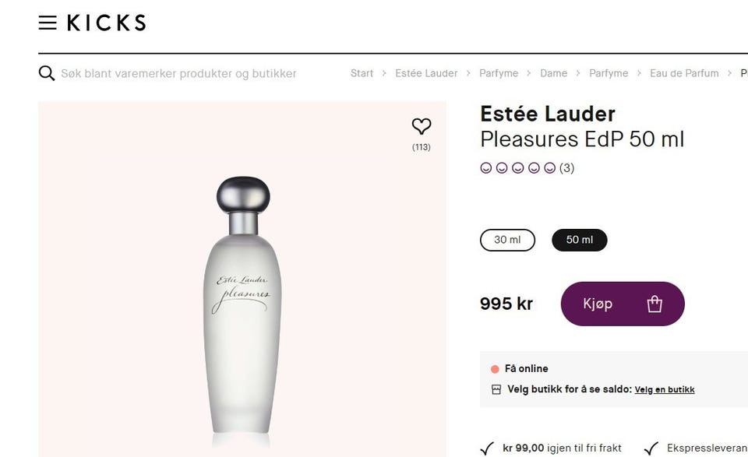Click the first smiley rating icon
The height and width of the screenshot is (457, 748).
click(485, 168)
